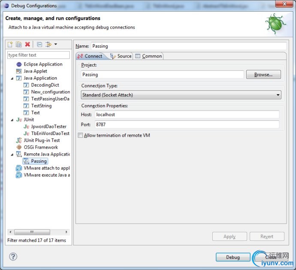The height and width of the screenshot is (270, 296).
Task: Click the Close button at bottom
Action: click(x=271, y=257)
